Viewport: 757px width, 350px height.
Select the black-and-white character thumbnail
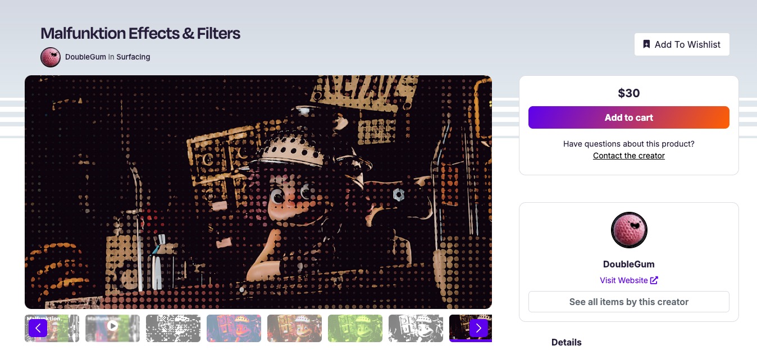(416, 328)
